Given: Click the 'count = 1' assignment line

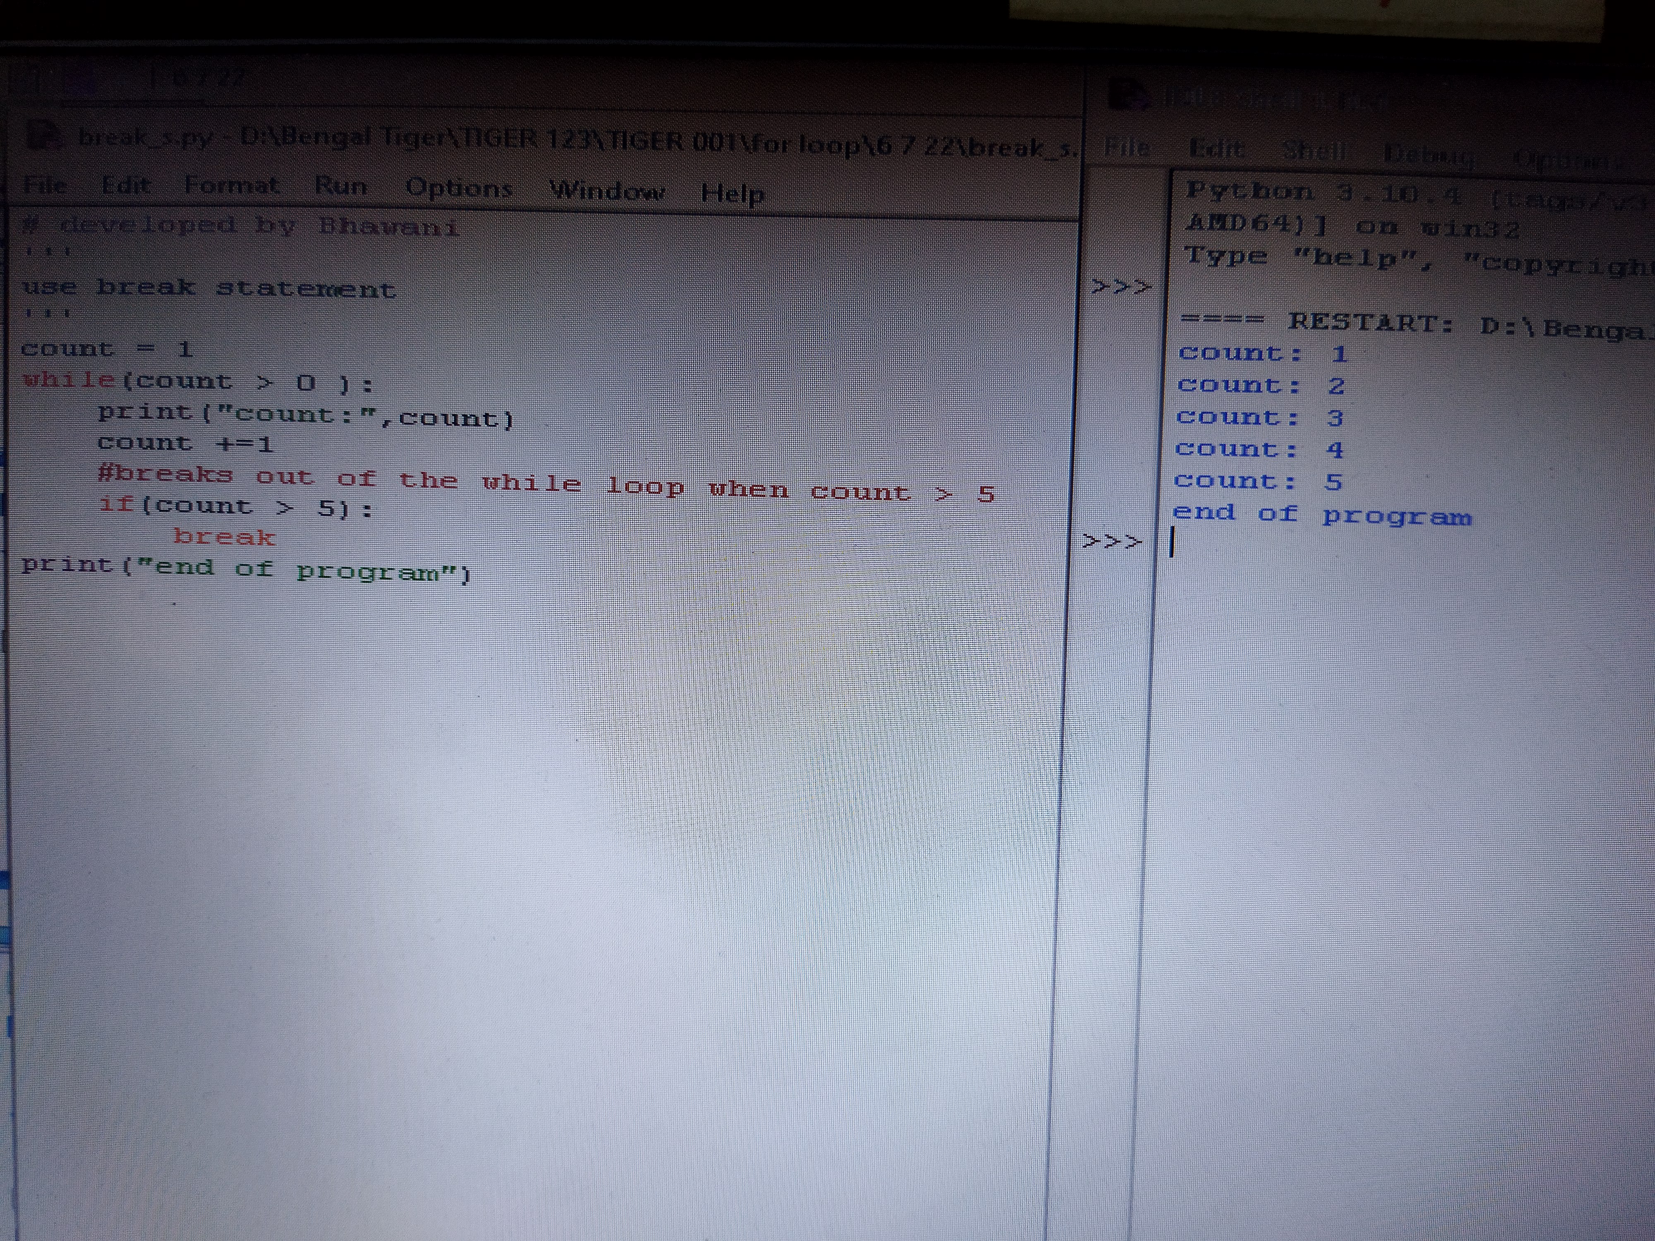Looking at the screenshot, I should pyautogui.click(x=107, y=349).
